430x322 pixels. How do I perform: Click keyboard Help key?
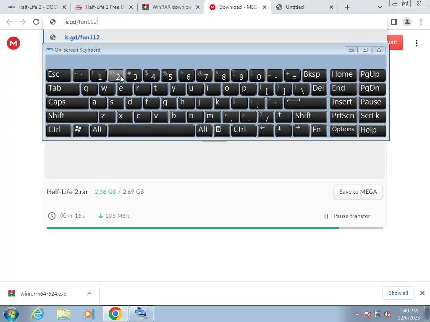(372, 131)
